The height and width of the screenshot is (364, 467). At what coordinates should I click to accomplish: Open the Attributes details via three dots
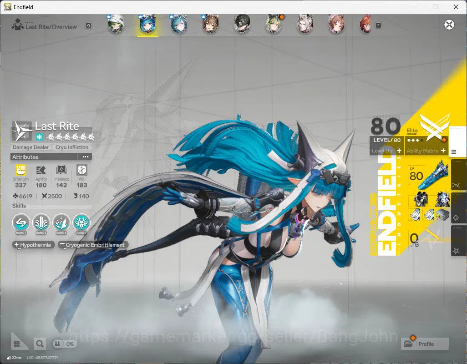coord(86,157)
